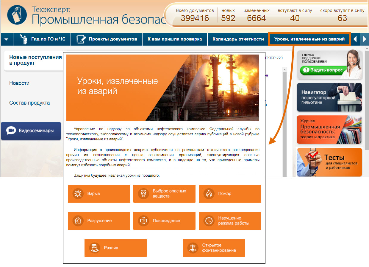Click the fountain icon for Открытое фонтанирование
369x267 pixels.
coord(193,248)
